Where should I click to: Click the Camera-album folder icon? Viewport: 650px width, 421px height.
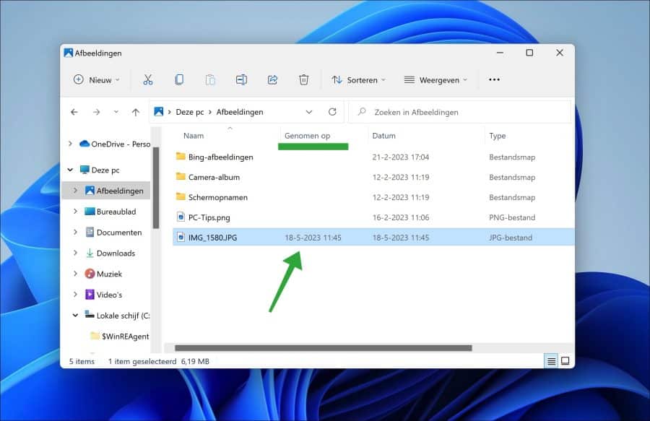[x=181, y=176]
